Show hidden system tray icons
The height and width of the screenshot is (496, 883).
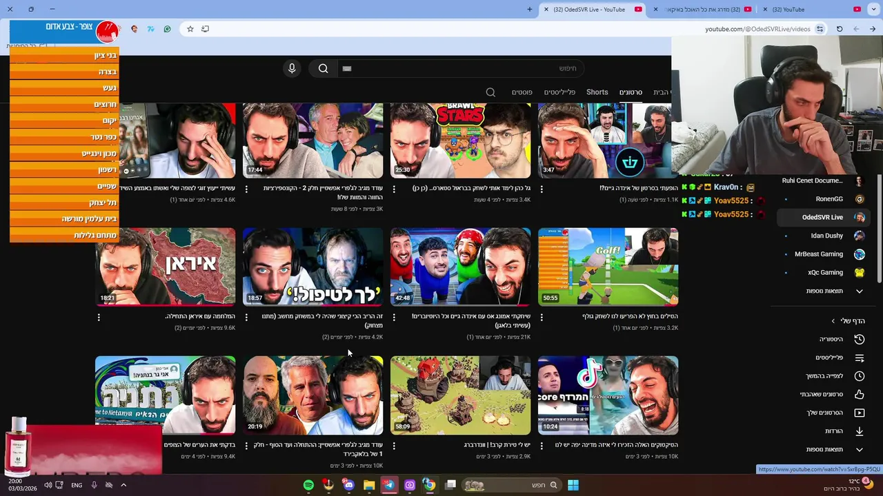coord(123,485)
